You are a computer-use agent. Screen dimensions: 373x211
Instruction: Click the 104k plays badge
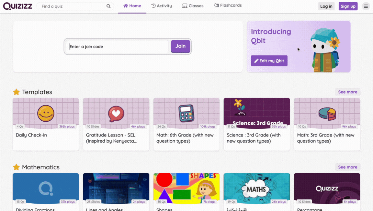pos(208,126)
